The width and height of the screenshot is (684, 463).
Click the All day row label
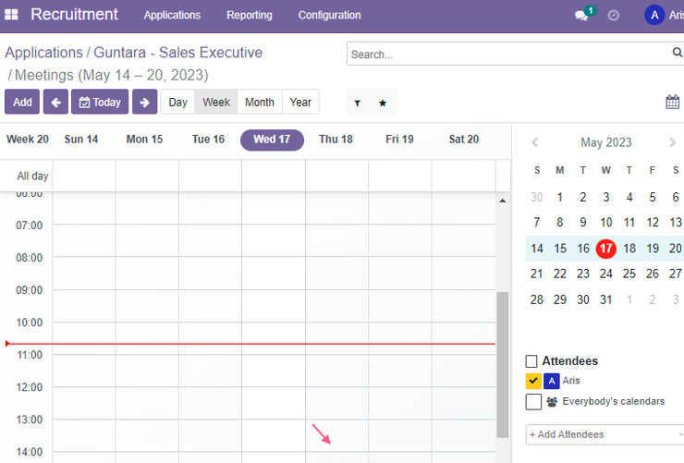[x=32, y=177]
